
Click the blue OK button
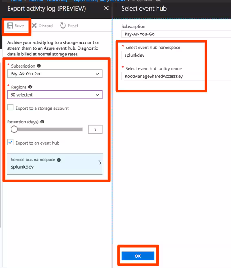[x=138, y=256]
